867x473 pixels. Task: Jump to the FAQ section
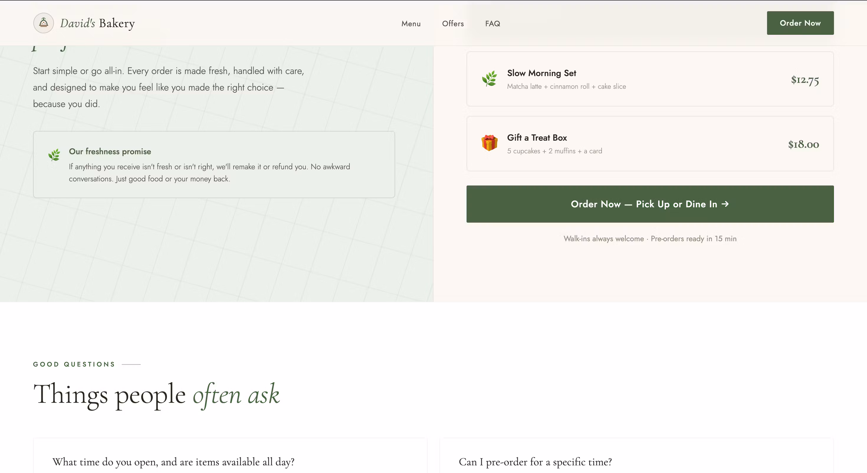click(x=493, y=24)
